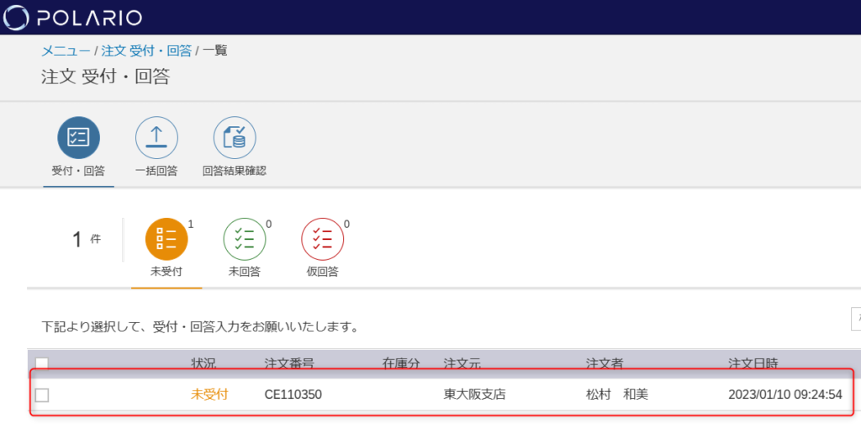Click the 1 件 result count
861x440 pixels.
click(87, 240)
